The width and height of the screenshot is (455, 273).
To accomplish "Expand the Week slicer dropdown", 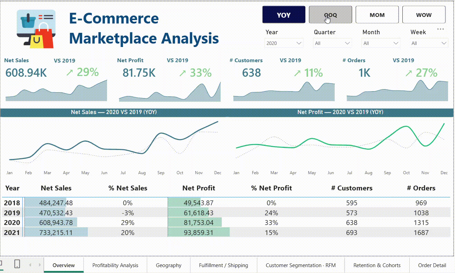I will pos(429,43).
